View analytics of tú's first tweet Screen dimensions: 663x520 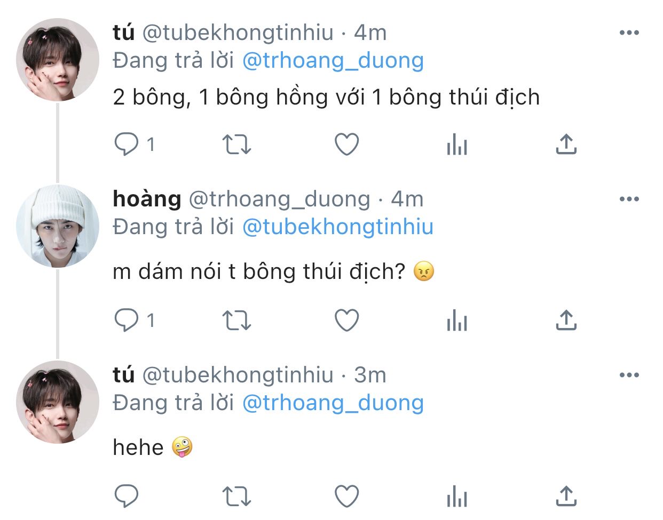[x=457, y=145]
